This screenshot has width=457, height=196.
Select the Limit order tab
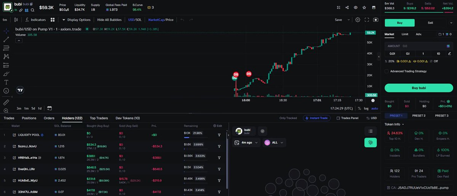point(405,34)
